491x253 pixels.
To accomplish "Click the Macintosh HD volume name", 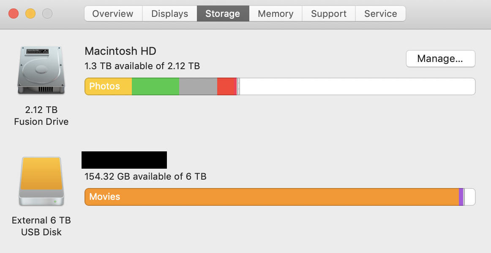I will coord(120,51).
